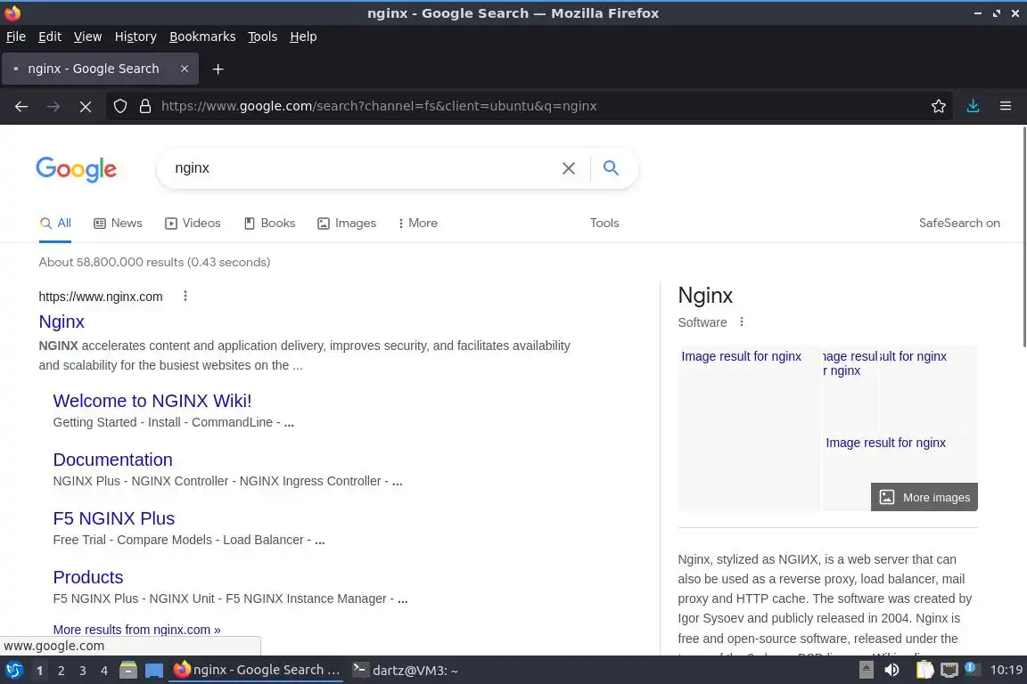Select the https://www.nginx.com URL text
Viewport: 1027px width, 684px height.
(100, 297)
